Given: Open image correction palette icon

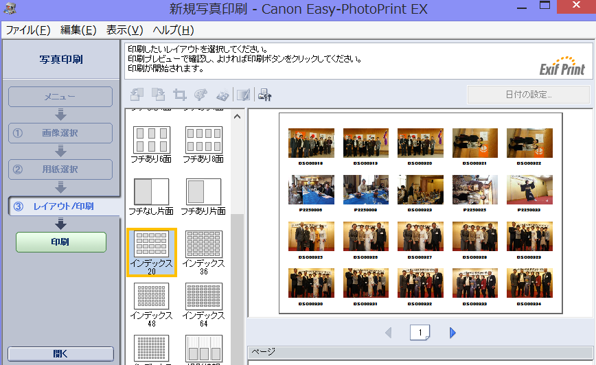Looking at the screenshot, I should [201, 95].
